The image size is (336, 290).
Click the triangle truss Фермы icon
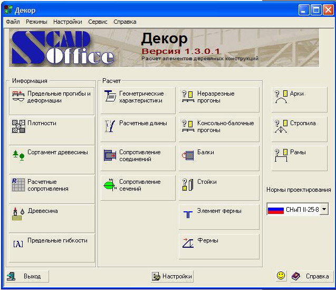(x=188, y=243)
